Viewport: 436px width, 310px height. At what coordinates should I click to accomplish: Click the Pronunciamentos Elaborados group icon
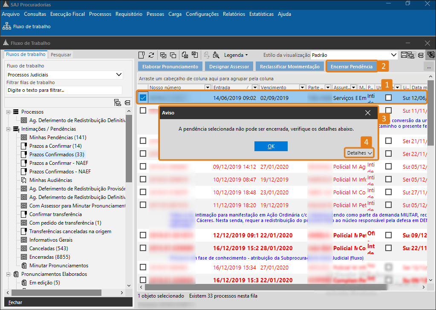pyautogui.click(x=16, y=274)
